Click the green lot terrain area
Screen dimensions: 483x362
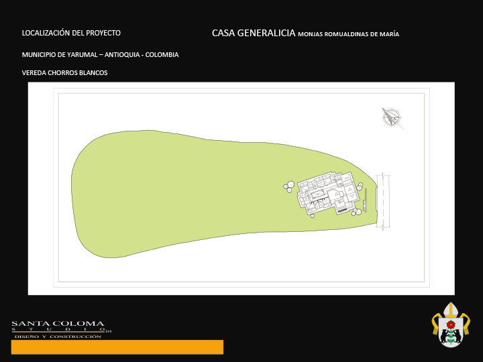185,194
